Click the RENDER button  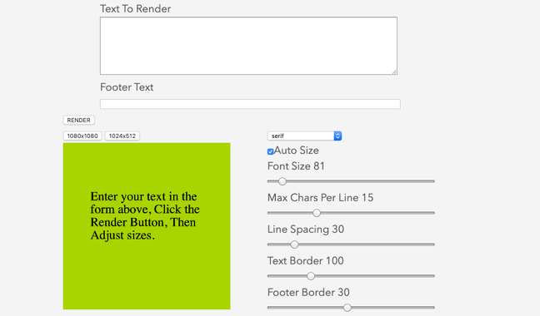[x=78, y=121]
